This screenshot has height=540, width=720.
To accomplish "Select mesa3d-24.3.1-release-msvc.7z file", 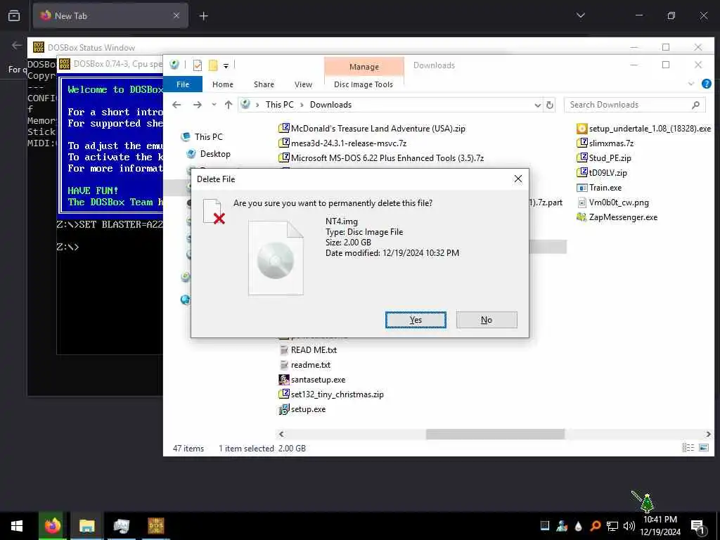I will click(x=342, y=143).
